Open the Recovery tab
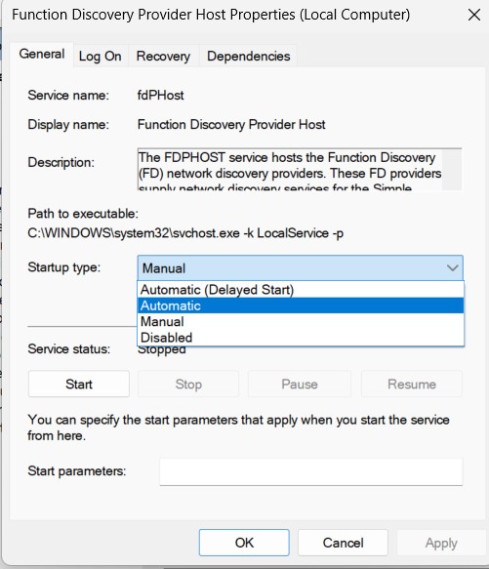The image size is (489, 569). 163,57
